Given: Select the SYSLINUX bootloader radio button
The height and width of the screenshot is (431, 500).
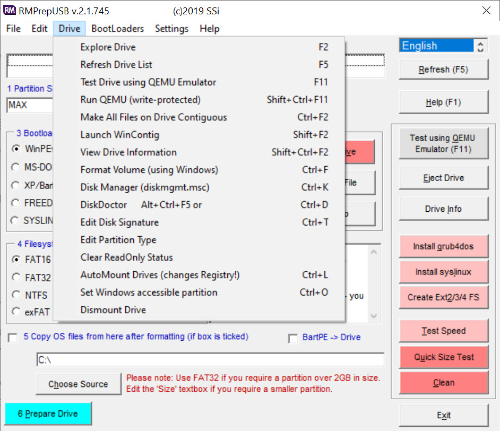Looking at the screenshot, I should tap(15, 220).
